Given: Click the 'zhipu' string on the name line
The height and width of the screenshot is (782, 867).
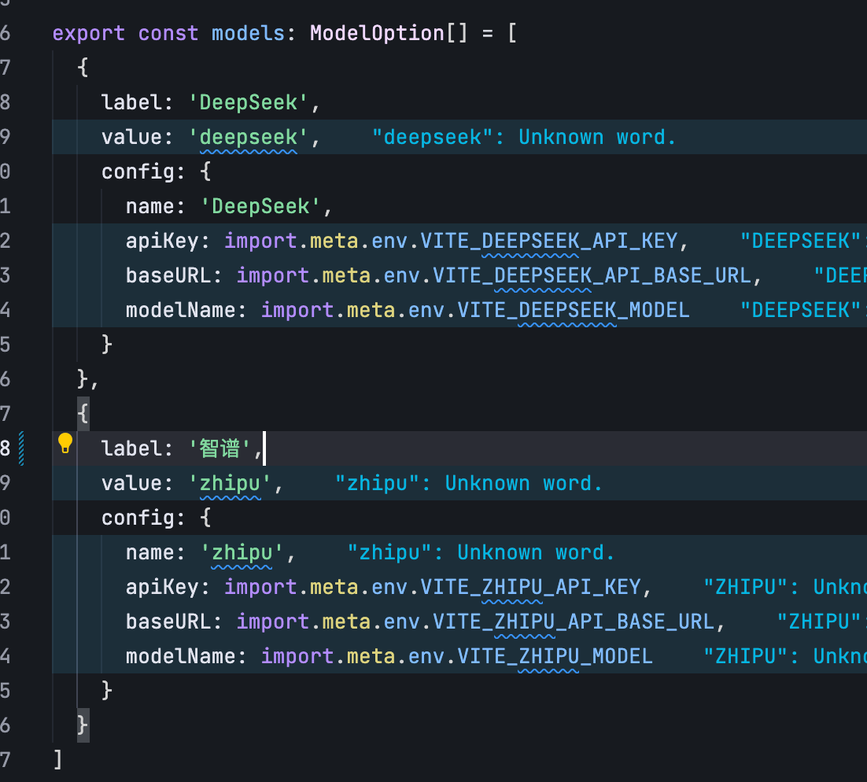Looking at the screenshot, I should (x=242, y=552).
